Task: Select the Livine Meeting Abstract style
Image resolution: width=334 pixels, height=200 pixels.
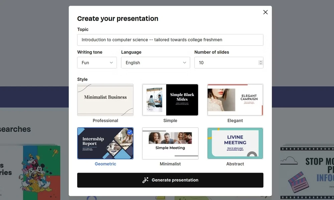Action: point(235,143)
